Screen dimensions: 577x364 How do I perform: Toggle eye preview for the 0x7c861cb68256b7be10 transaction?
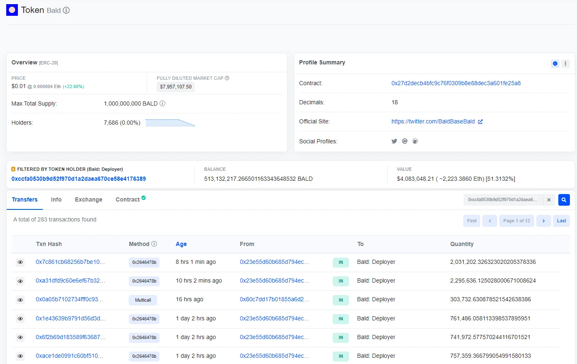point(20,262)
